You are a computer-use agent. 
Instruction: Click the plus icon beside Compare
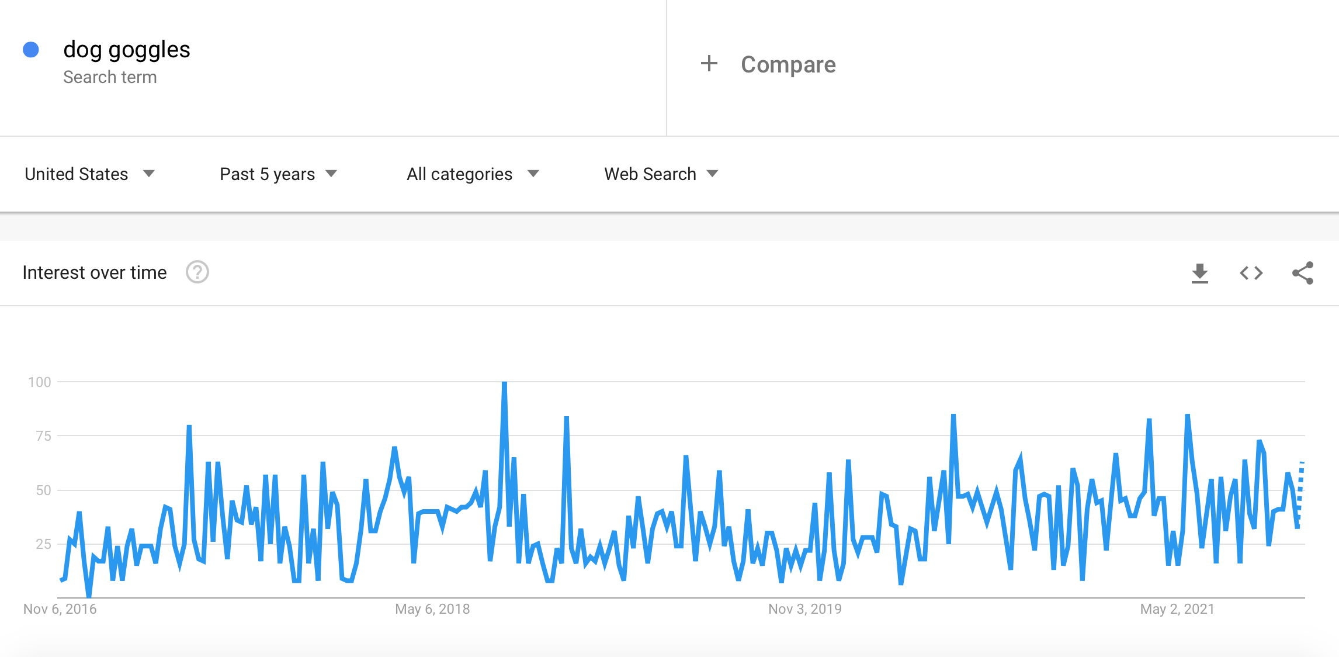[709, 63]
